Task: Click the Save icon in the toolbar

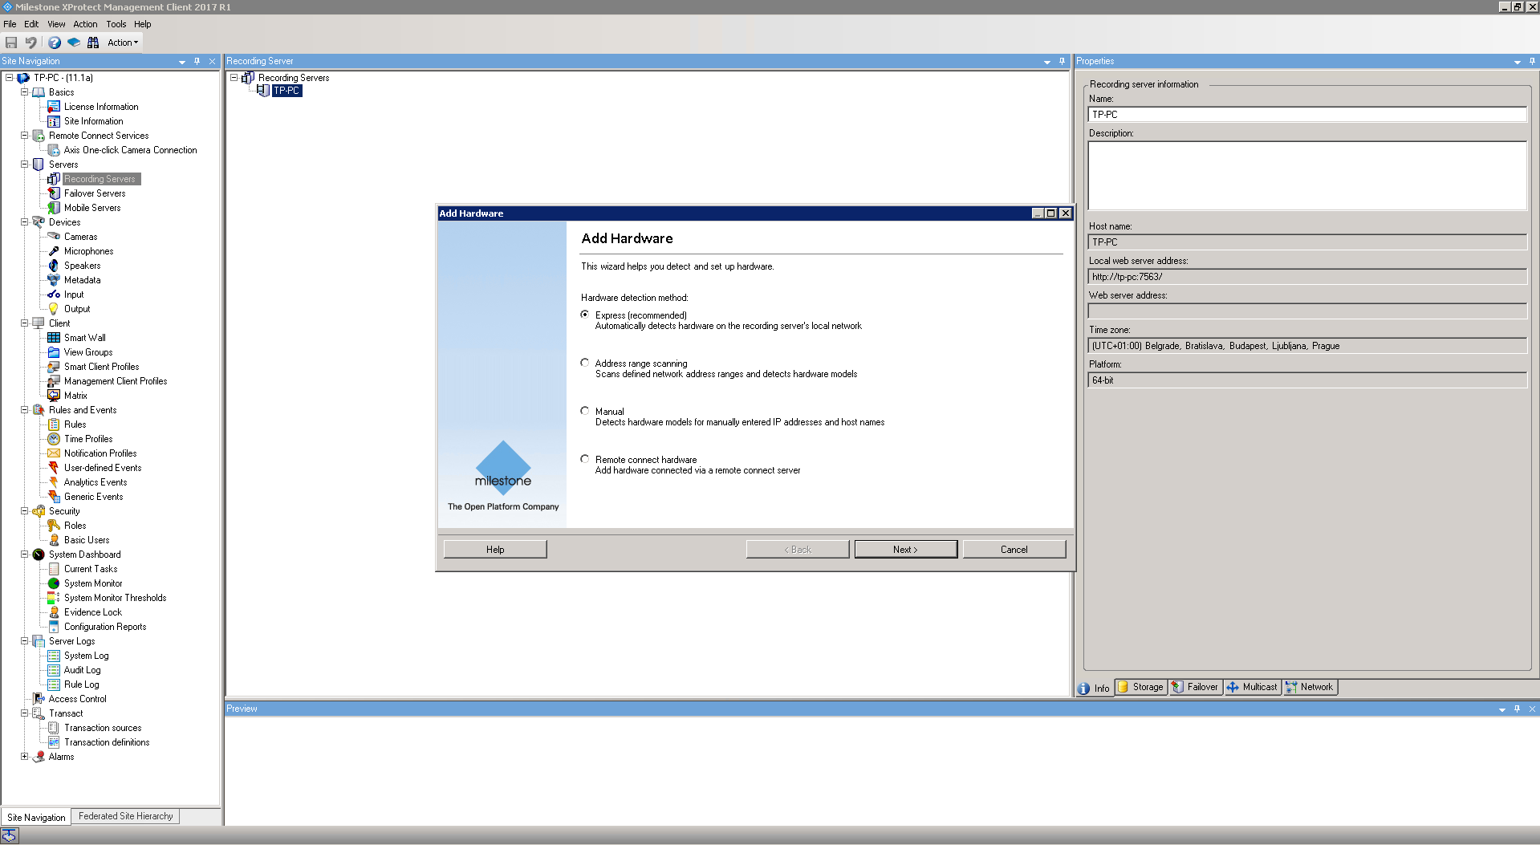Action: tap(11, 43)
